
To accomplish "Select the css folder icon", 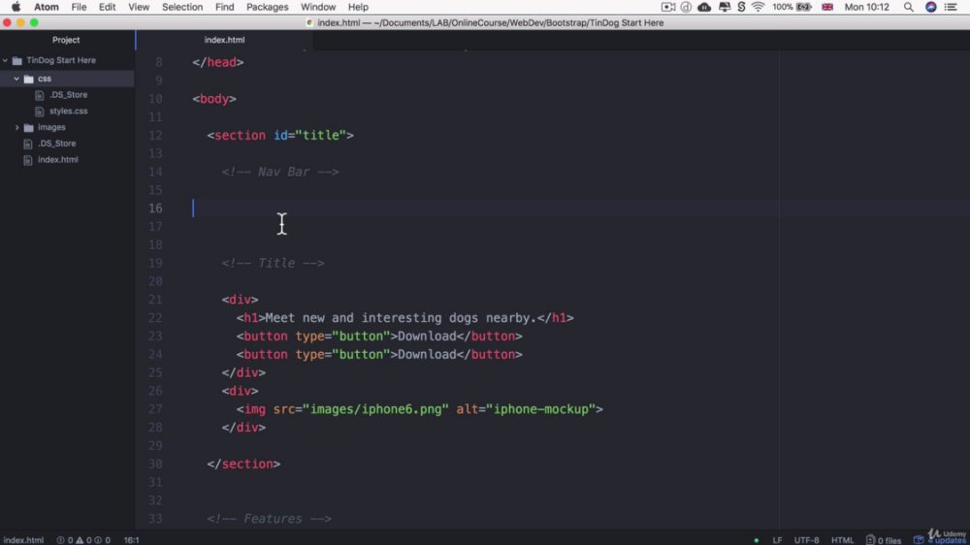I will (x=28, y=79).
